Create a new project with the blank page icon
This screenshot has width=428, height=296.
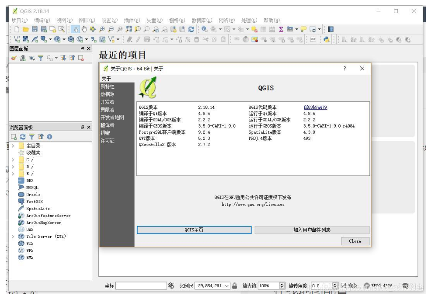pyautogui.click(x=17, y=29)
